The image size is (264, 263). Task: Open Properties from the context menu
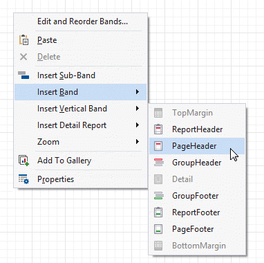point(80,179)
